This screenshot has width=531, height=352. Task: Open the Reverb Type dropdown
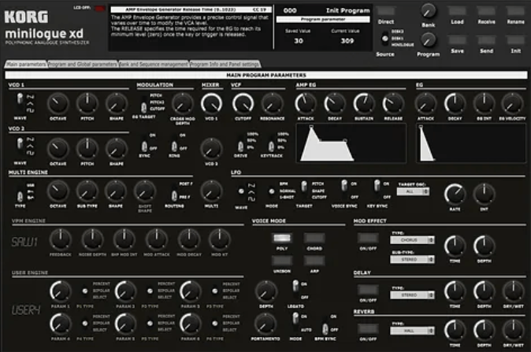412,331
